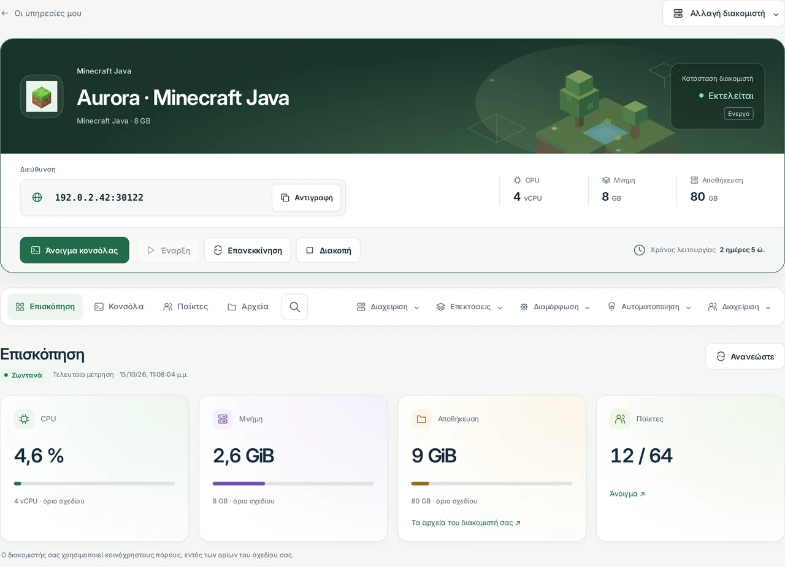
Task: Click the globe icon beside the server address
Action: [x=37, y=197]
